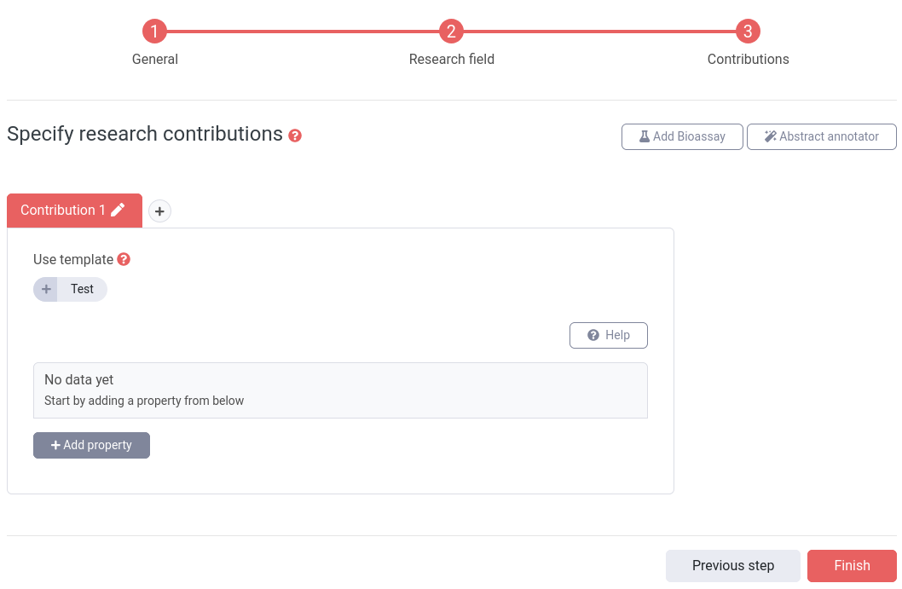Go back with Previous step button
902x589 pixels.
point(733,565)
